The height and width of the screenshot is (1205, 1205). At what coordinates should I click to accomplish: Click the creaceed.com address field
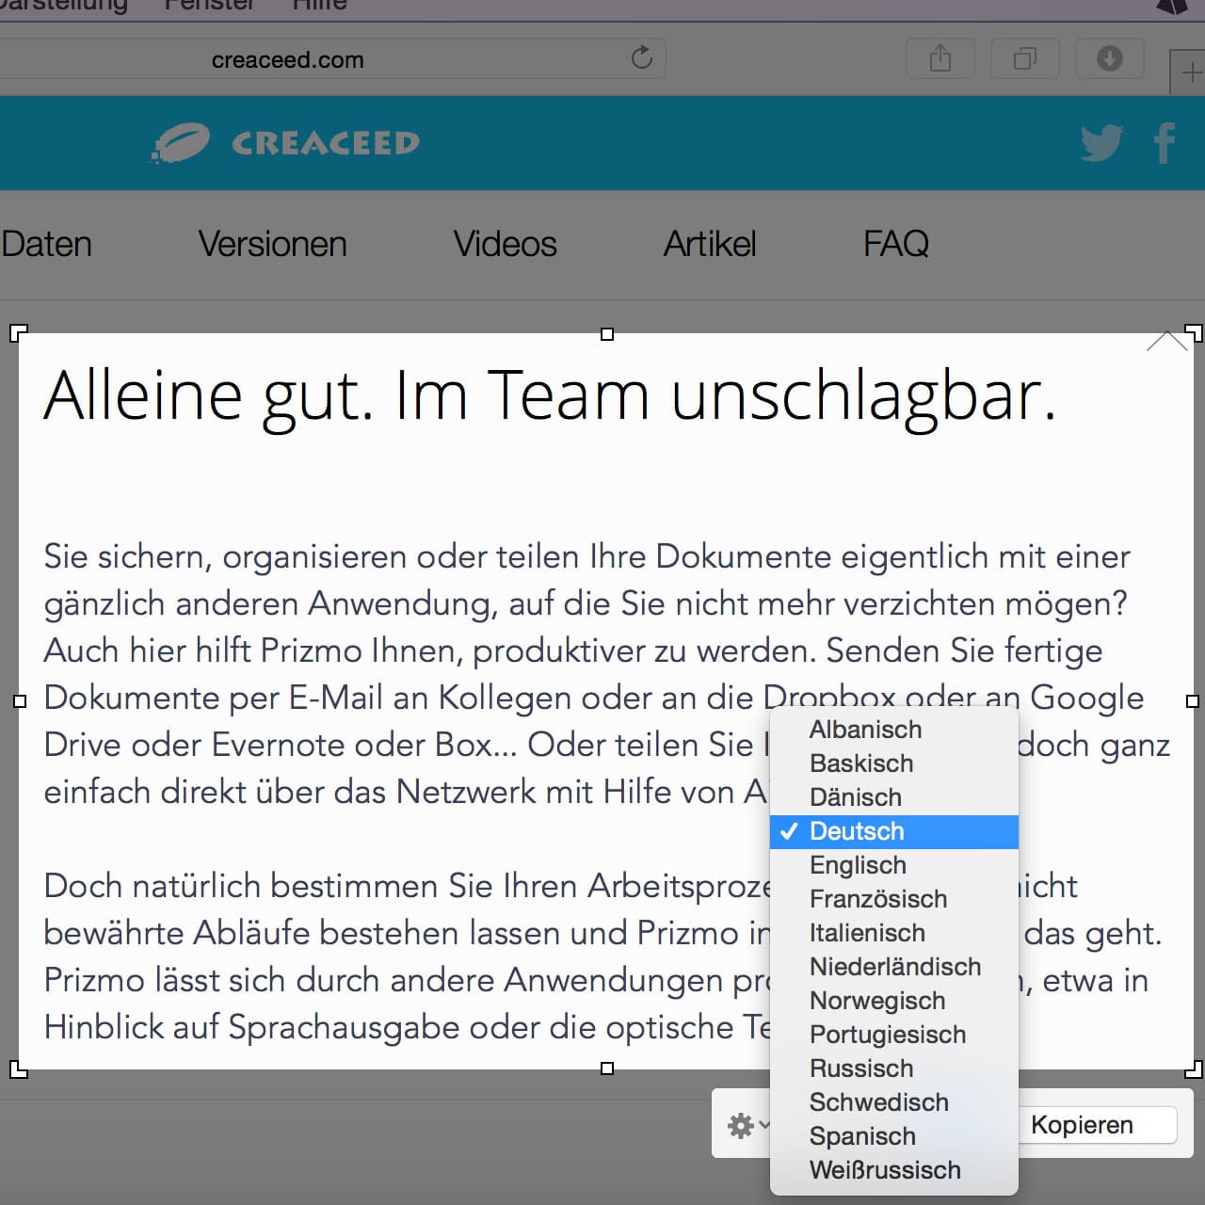[x=332, y=58]
